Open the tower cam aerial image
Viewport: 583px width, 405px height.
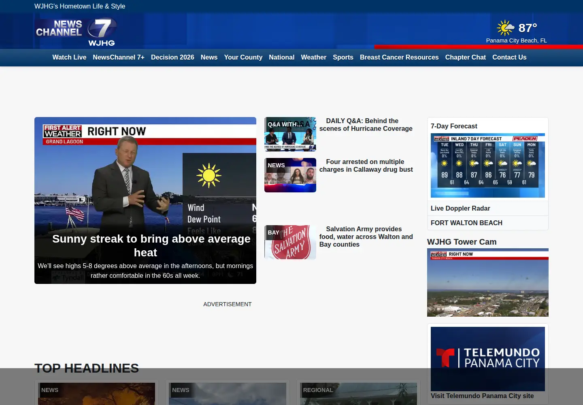[488, 282]
